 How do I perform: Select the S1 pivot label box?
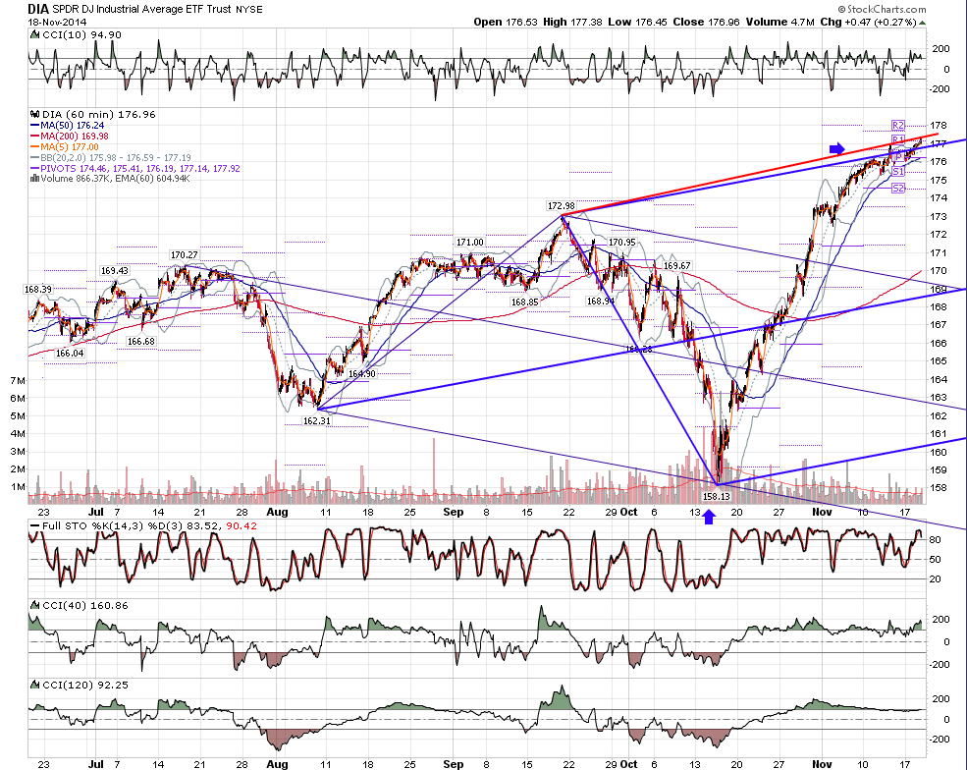click(x=898, y=172)
